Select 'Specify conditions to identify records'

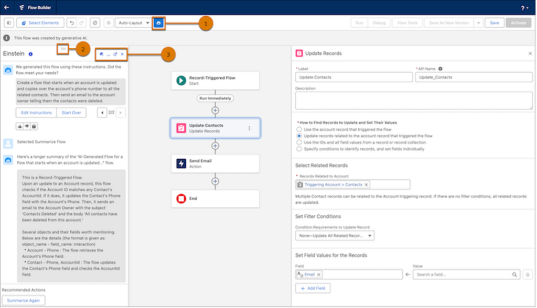tap(299, 149)
